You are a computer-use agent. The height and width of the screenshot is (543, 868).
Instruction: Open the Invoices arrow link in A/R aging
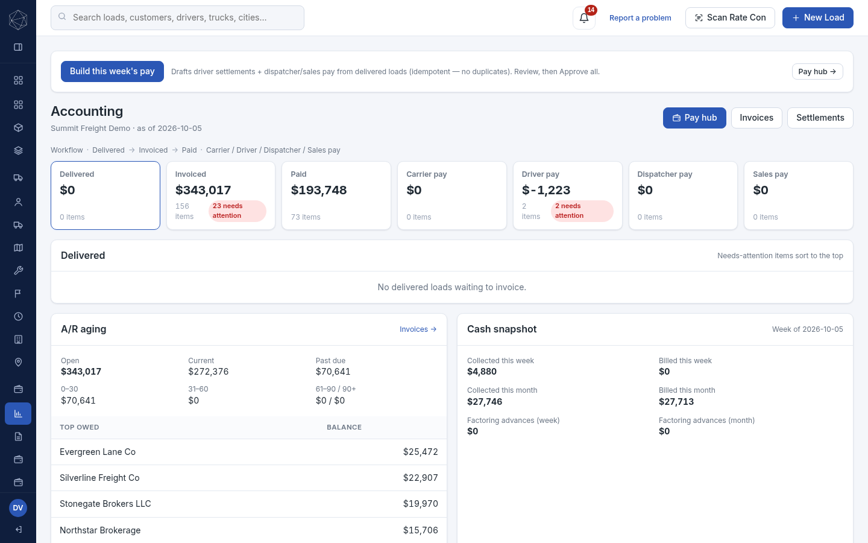[418, 329]
